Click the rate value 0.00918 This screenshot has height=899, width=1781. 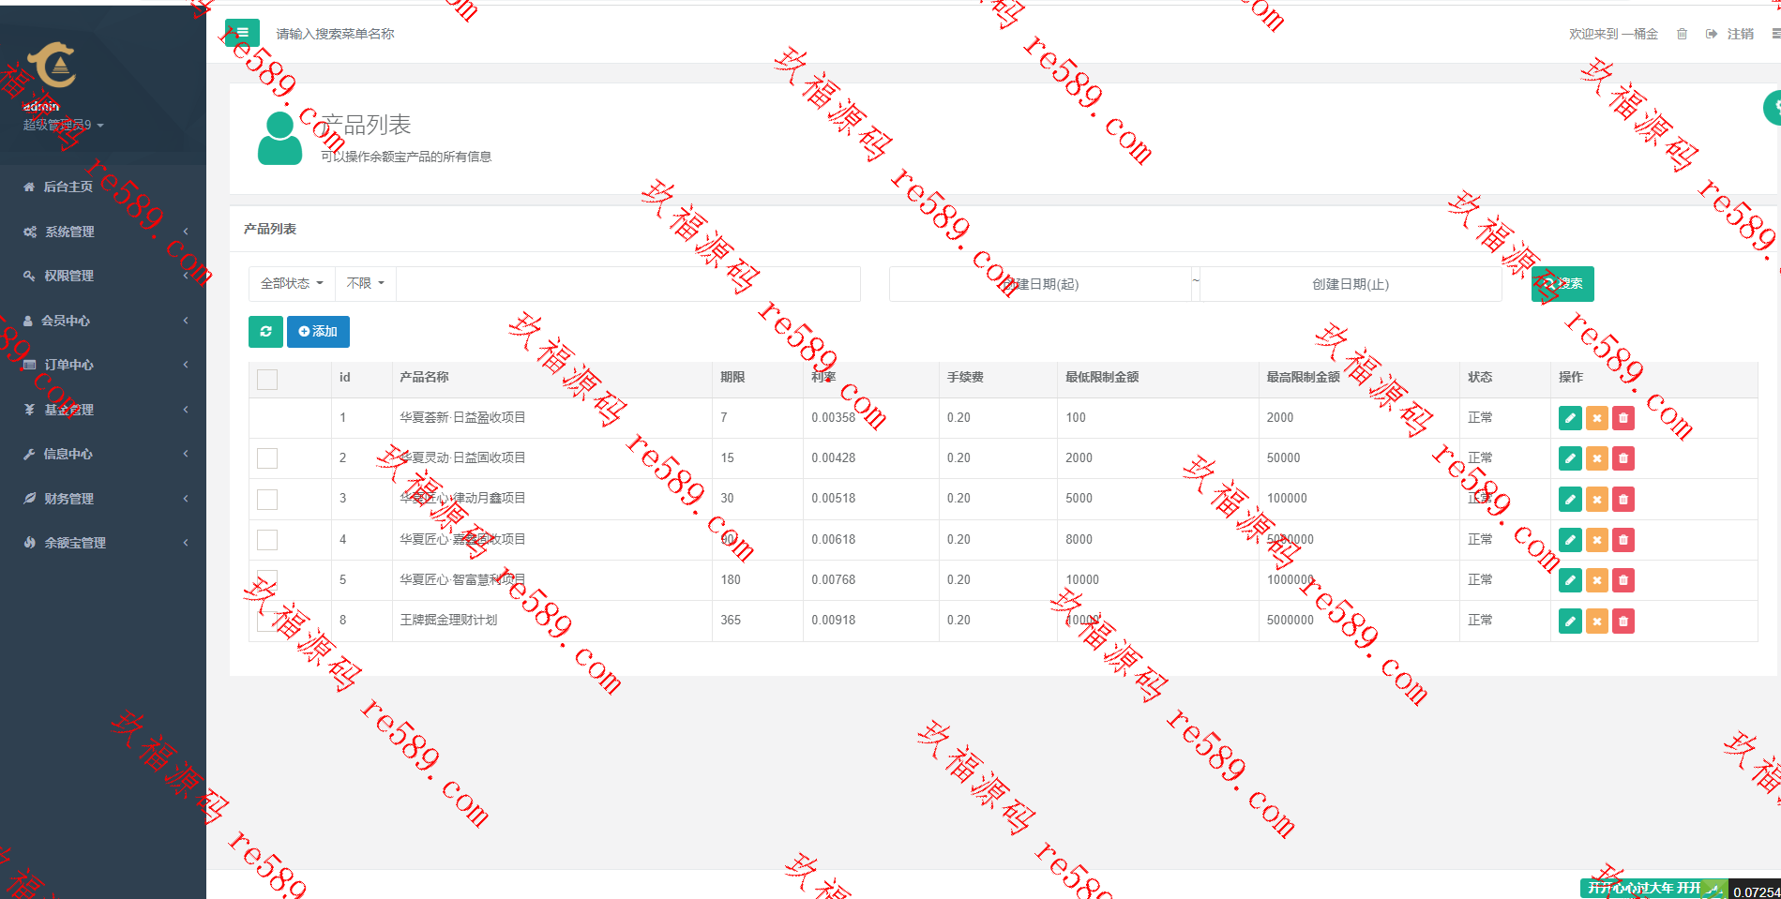coord(834,620)
